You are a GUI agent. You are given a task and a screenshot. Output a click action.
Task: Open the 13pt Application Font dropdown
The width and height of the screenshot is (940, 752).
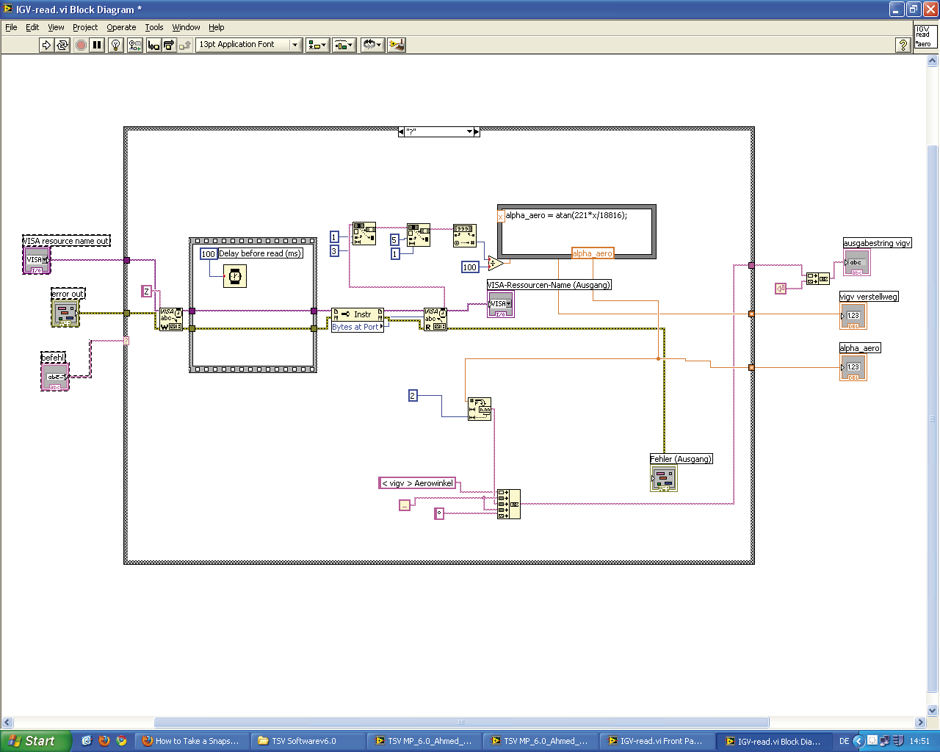coord(249,45)
